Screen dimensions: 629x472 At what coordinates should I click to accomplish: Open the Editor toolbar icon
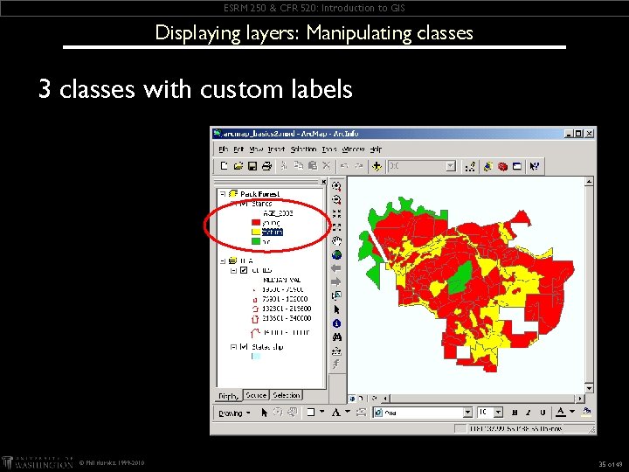click(470, 166)
